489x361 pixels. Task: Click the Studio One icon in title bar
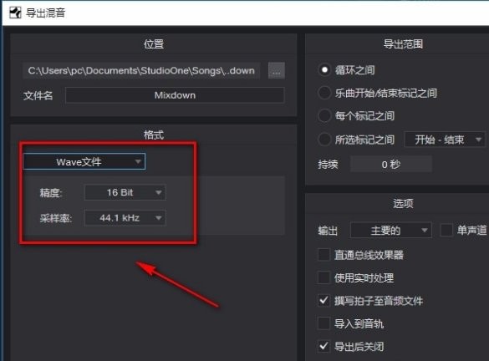click(15, 13)
